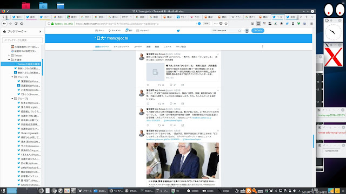Switch to the Users (ユーザー) search tab
Viewport: 346px width, 194px height.
pos(138,47)
